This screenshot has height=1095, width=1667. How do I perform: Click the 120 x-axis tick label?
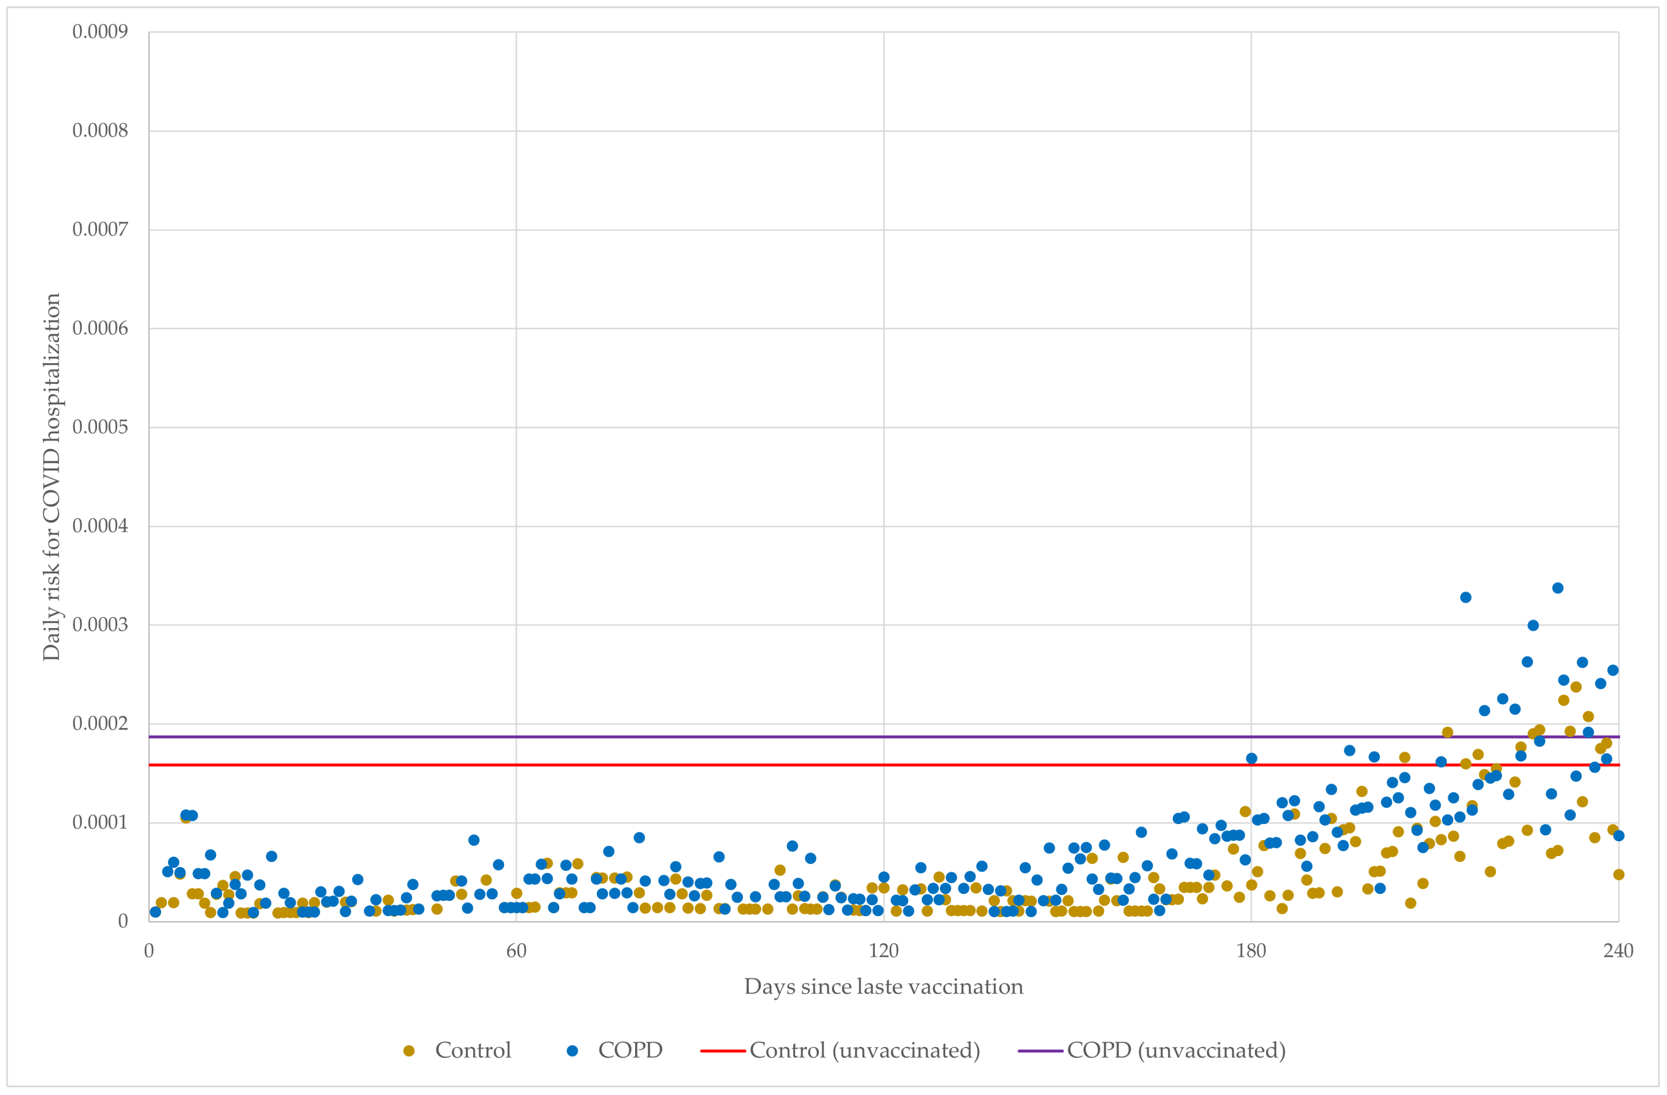[x=883, y=951]
